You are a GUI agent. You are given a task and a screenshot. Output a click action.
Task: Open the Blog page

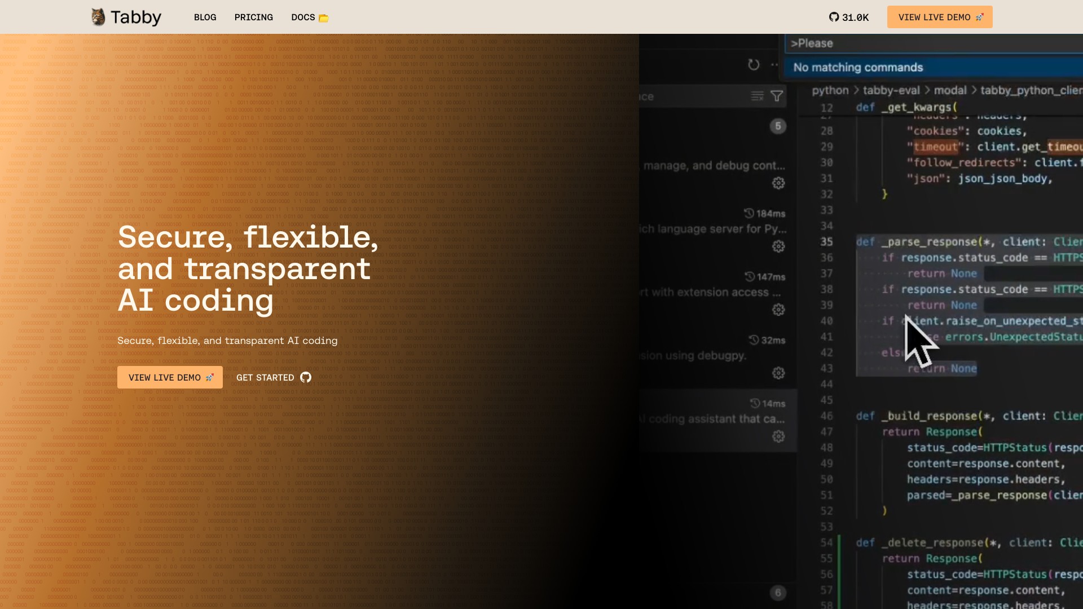tap(205, 17)
